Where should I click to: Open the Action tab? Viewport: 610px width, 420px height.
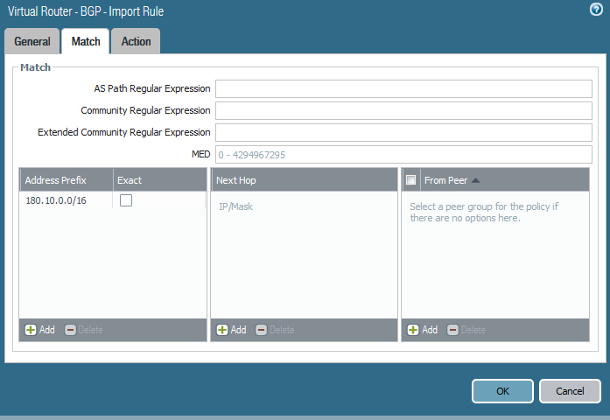tap(136, 41)
